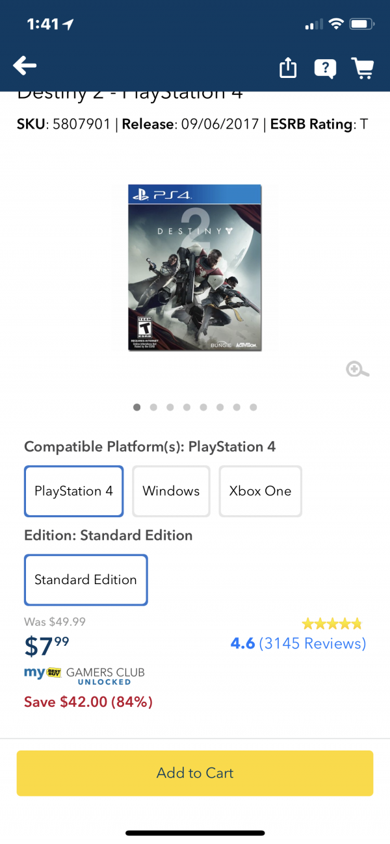Go to fourth image carousel dot
The width and height of the screenshot is (390, 844).
pos(187,407)
